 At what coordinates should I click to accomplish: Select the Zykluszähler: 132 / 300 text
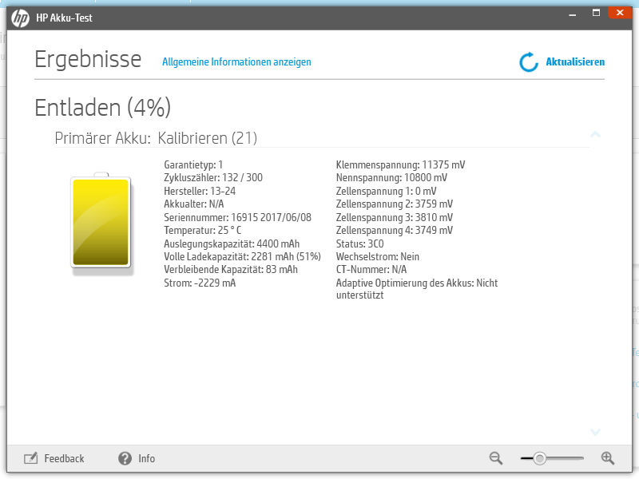(x=213, y=177)
